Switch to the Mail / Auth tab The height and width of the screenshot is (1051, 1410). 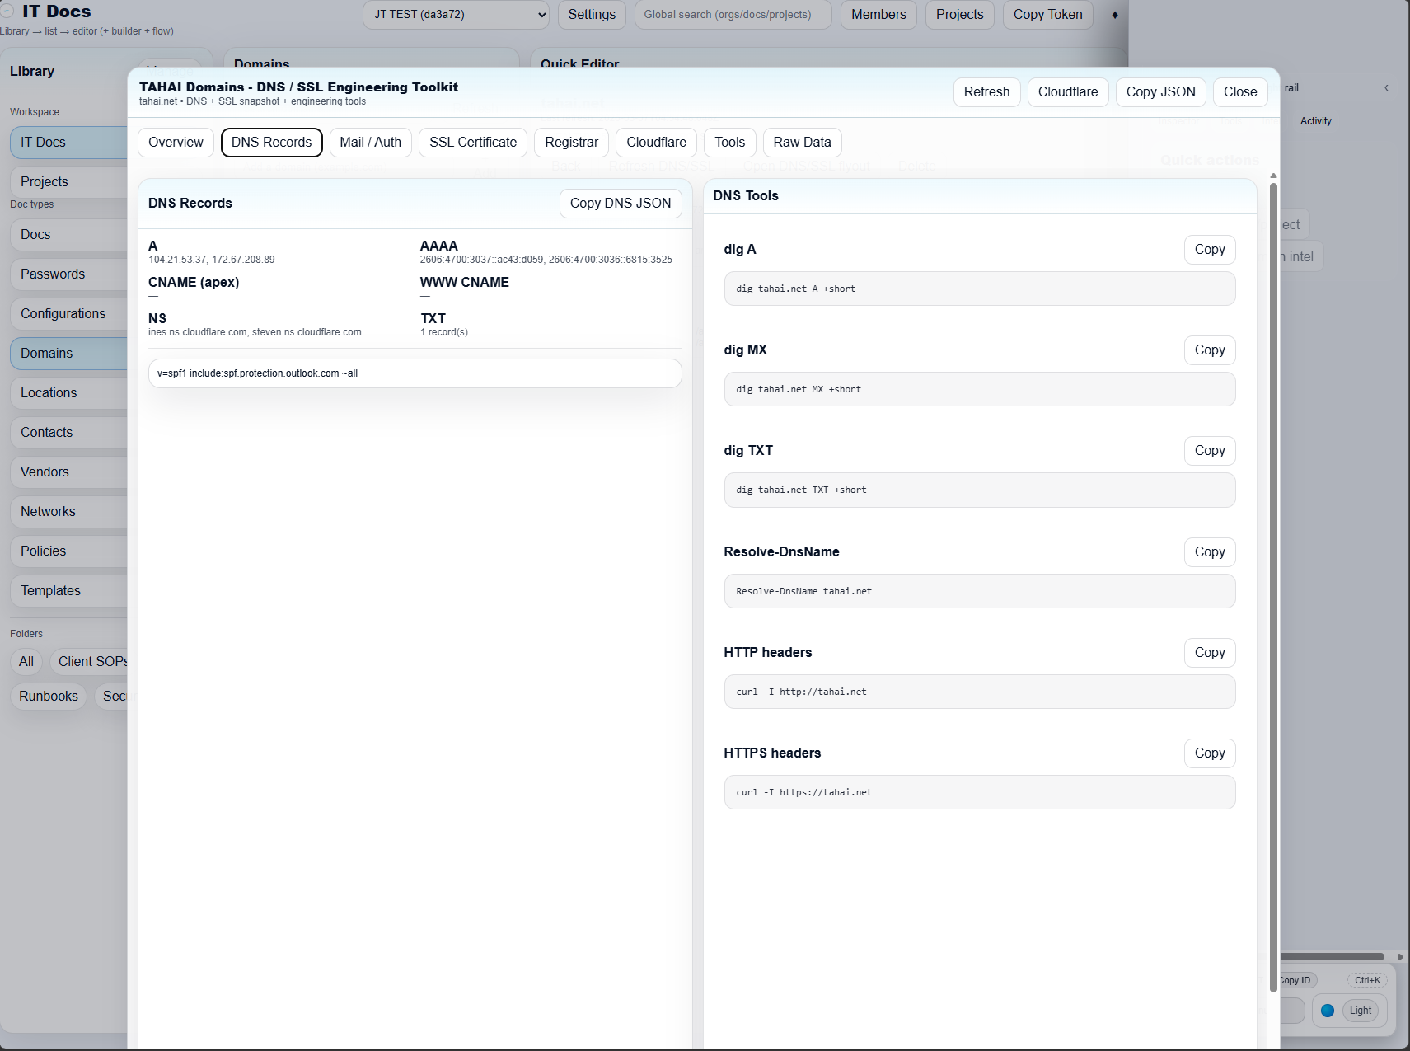point(370,142)
